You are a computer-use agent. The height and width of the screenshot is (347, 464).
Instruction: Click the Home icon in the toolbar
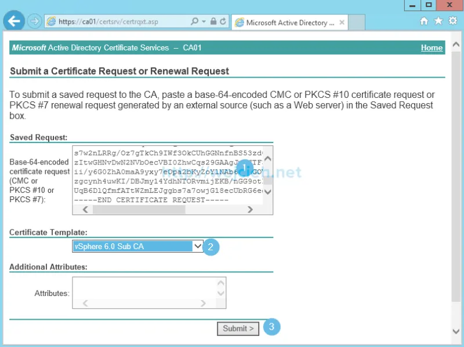(425, 21)
